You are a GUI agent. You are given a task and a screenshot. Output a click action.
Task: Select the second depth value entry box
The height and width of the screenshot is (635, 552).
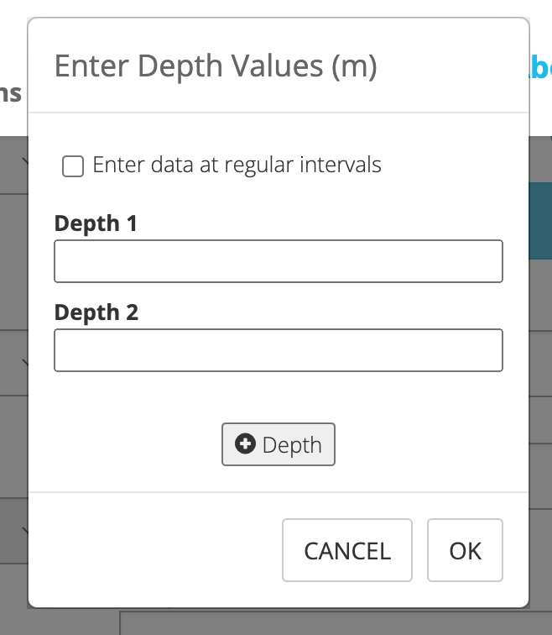(278, 350)
